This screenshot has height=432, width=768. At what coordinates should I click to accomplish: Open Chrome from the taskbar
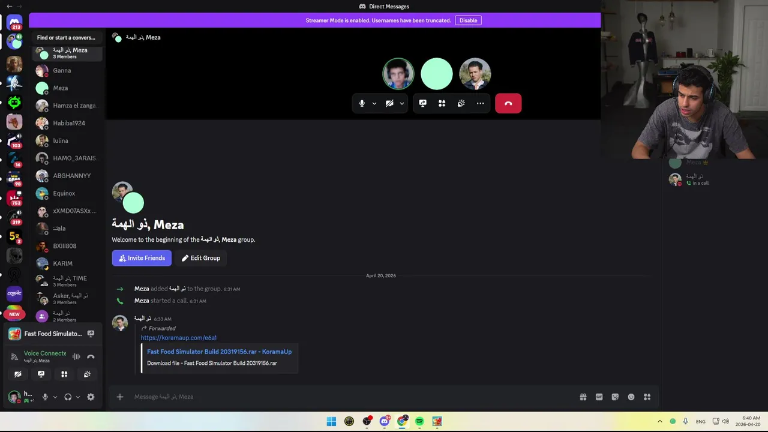pos(402,421)
